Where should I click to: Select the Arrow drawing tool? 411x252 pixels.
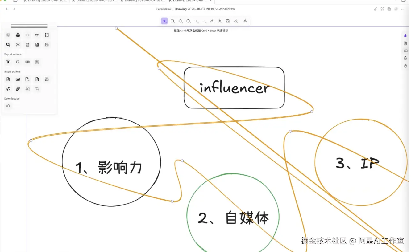[x=196, y=21]
